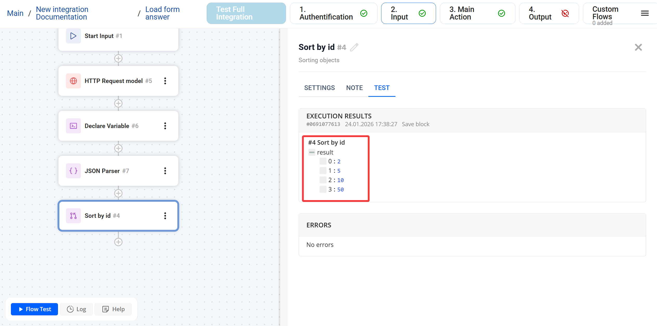Viewport: 657px width, 326px height.
Task: Open the hamburger menu at top right
Action: (645, 13)
